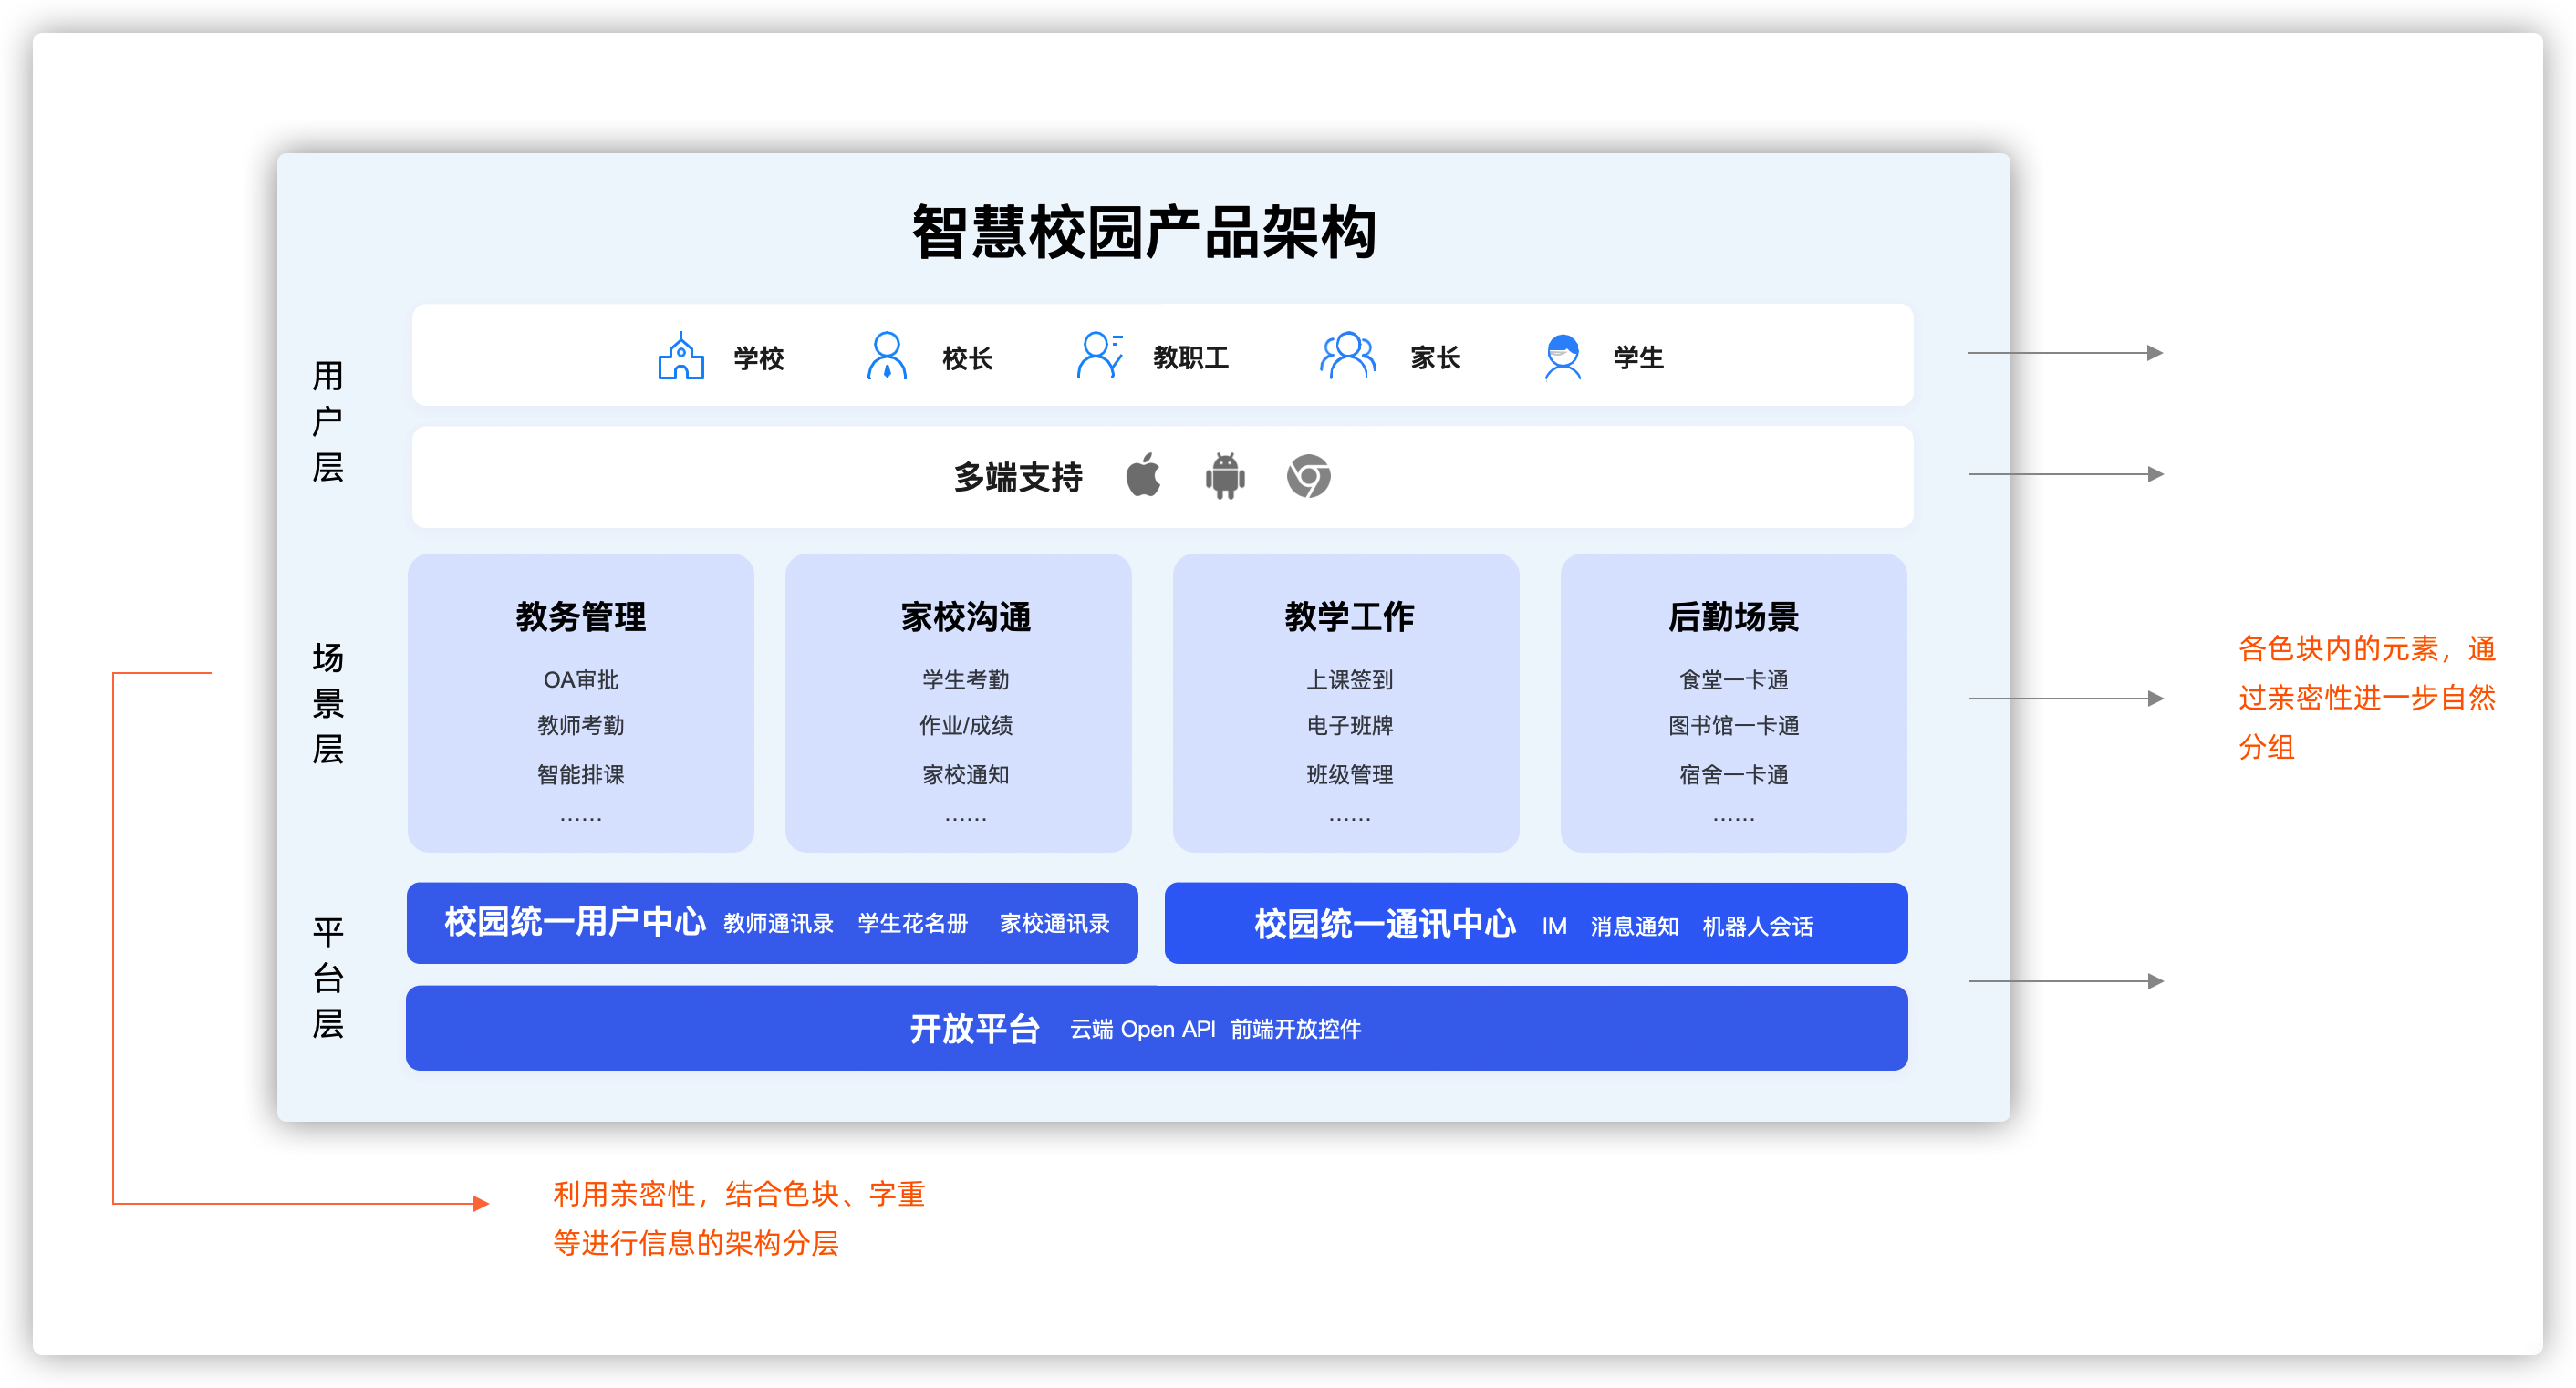Click the principal (校长) person icon
The image size is (2576, 1388).
point(886,357)
